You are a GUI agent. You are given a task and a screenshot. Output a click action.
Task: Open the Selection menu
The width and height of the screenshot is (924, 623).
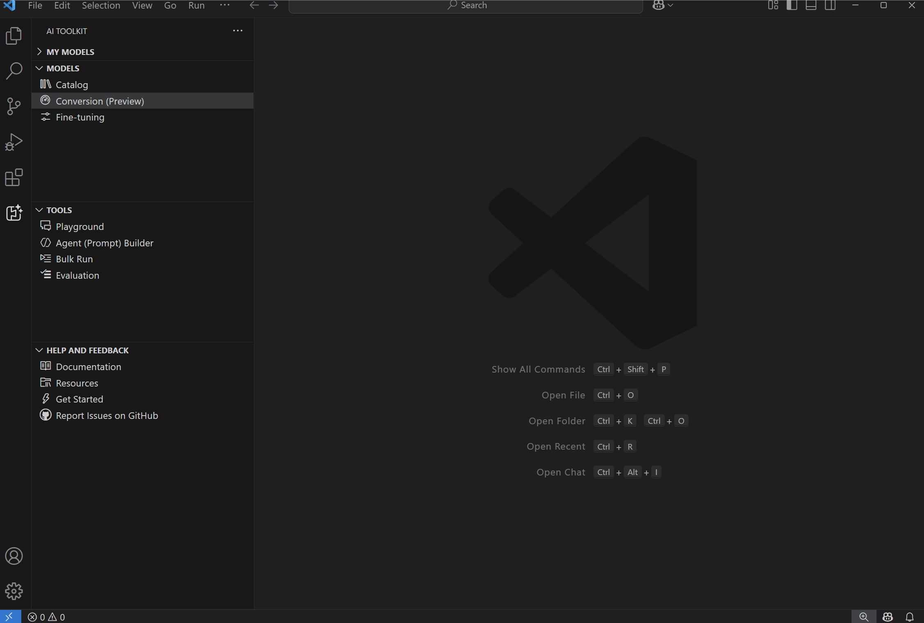(101, 5)
